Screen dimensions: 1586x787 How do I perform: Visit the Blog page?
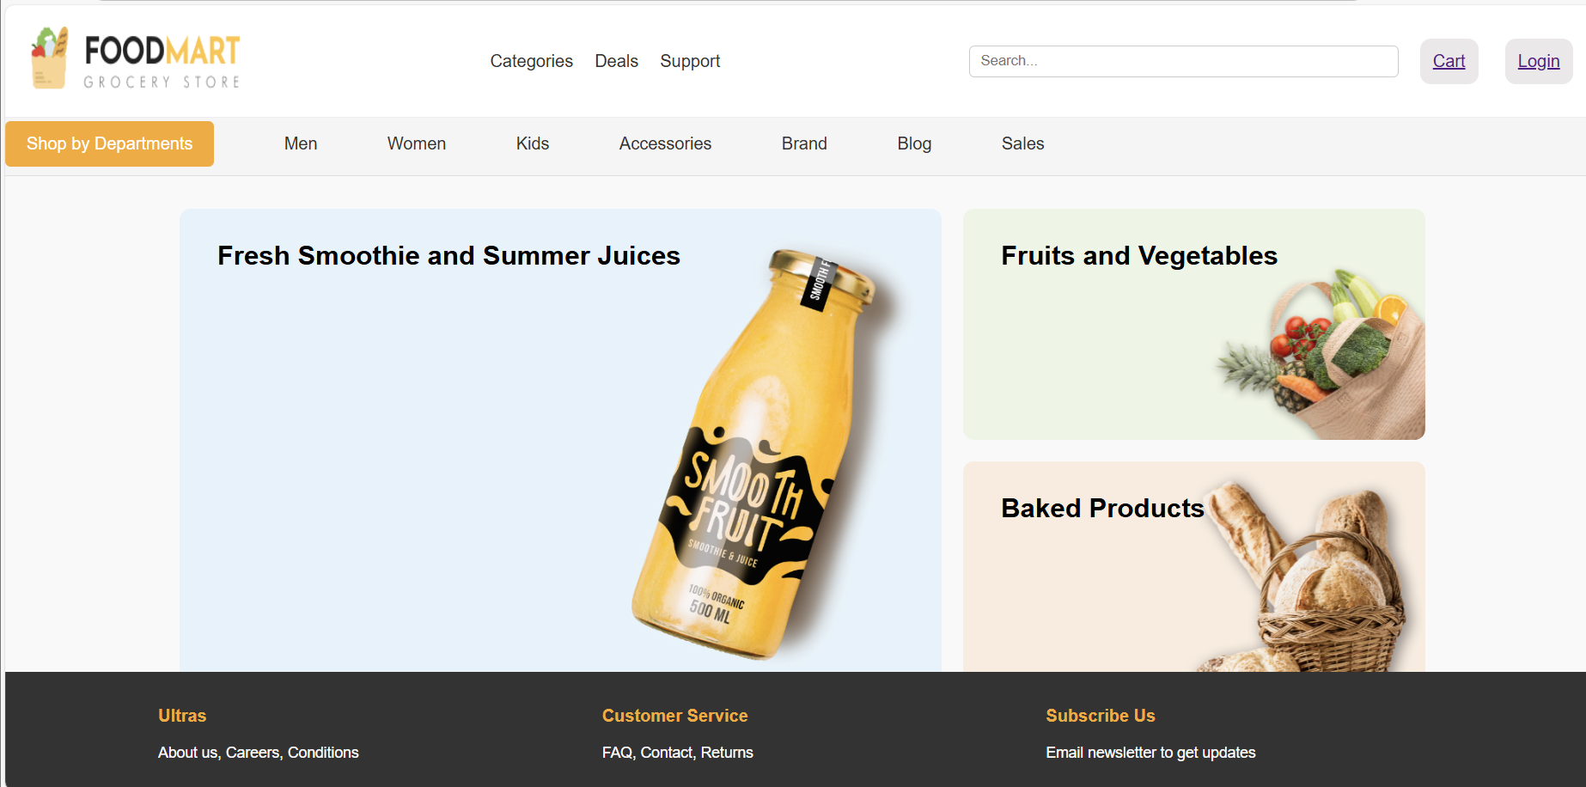[914, 143]
